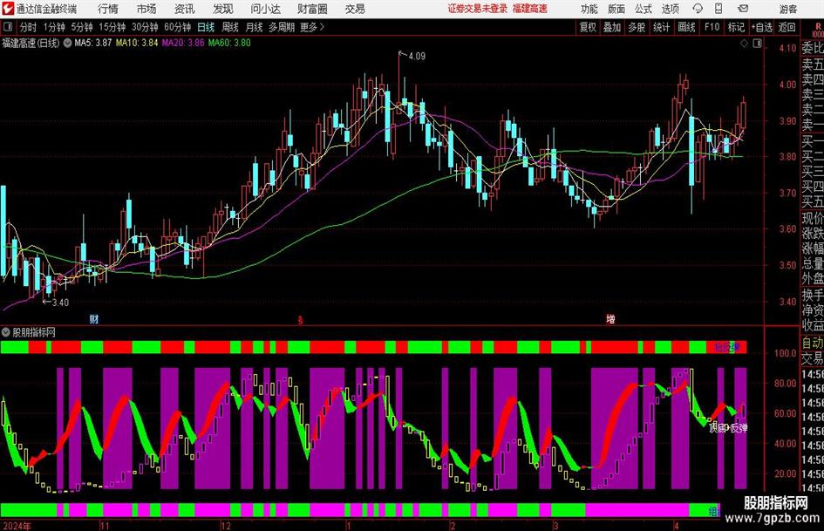
Task: Open the 选项 menu
Action: (670, 9)
